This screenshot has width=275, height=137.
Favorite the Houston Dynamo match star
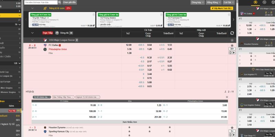(232, 128)
